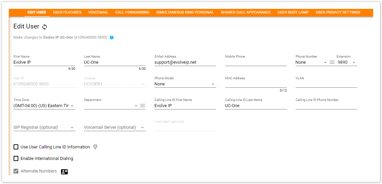Expand the Voicemail Server dropdown
Image resolution: width=382 pixels, height=184 pixels.
[x=143, y=128]
